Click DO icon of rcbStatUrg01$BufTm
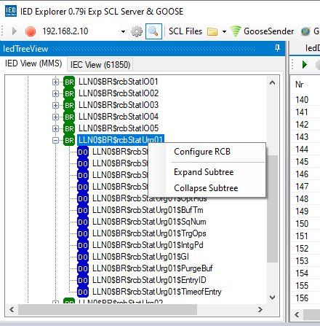This screenshot has width=320, height=326. (83, 210)
